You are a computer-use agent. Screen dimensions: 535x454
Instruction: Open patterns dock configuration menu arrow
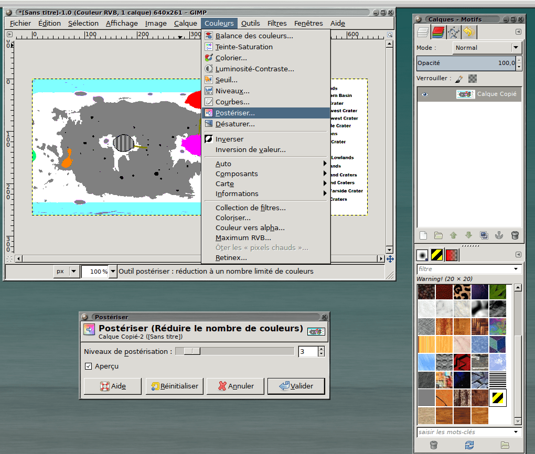click(518, 254)
